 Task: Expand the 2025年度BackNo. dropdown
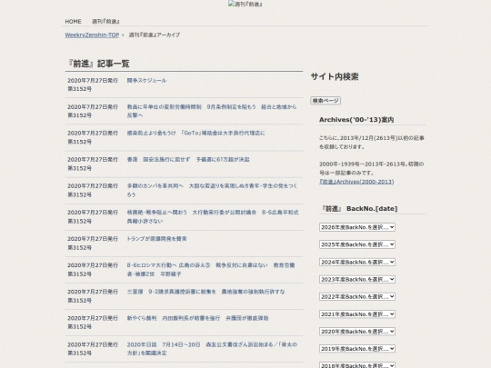coord(357,244)
